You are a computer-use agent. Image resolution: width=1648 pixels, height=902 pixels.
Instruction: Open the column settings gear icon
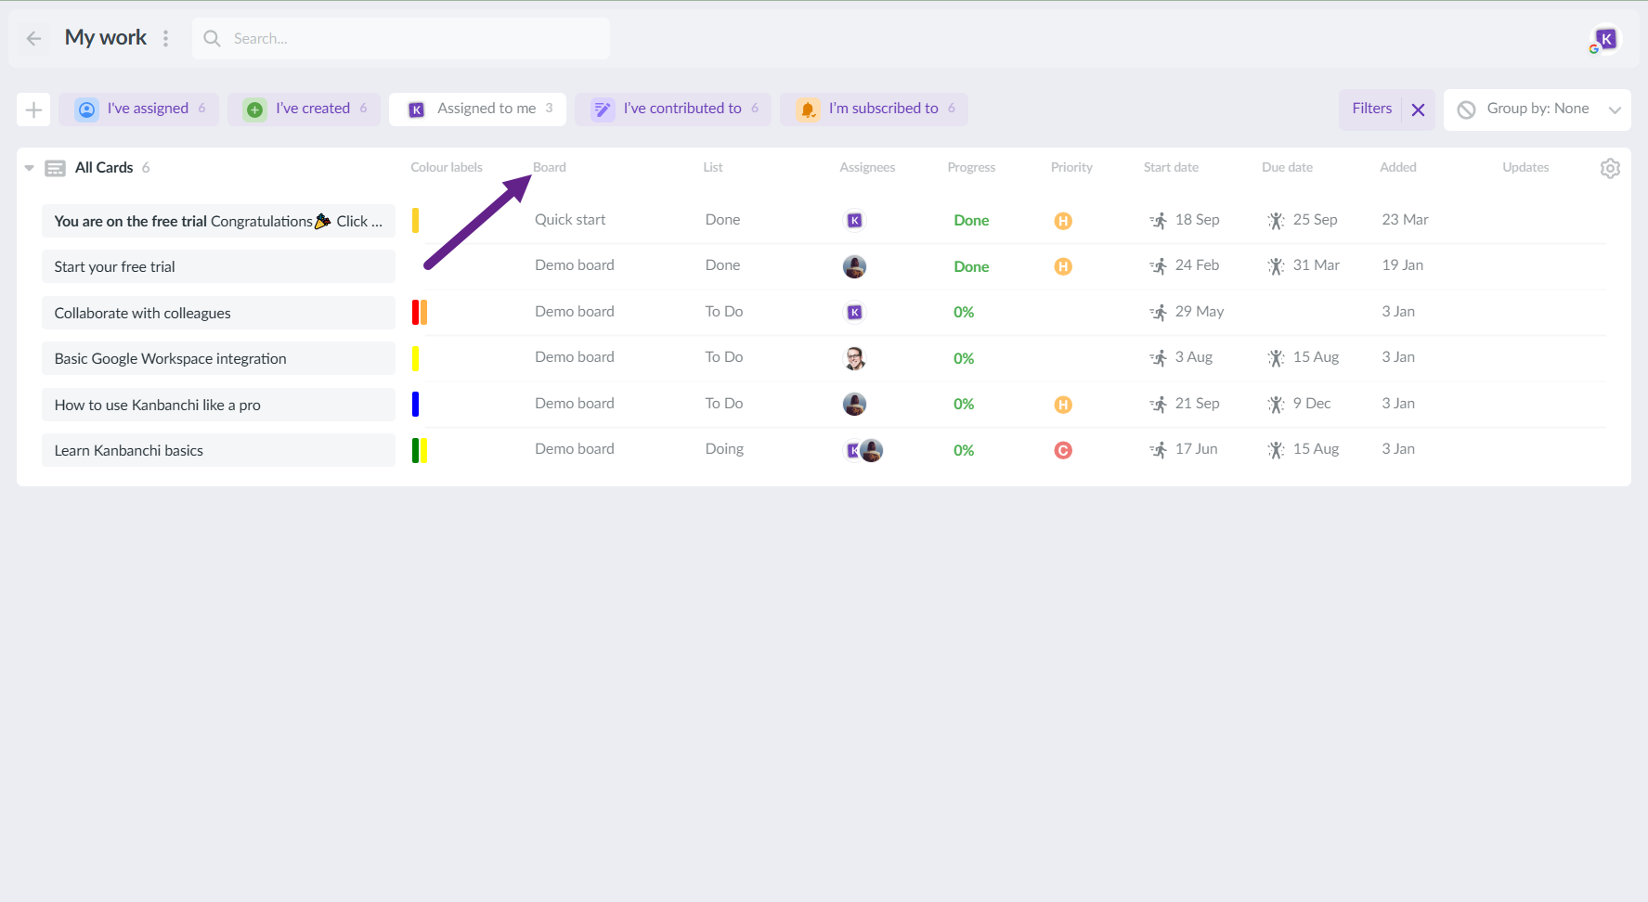pos(1610,168)
